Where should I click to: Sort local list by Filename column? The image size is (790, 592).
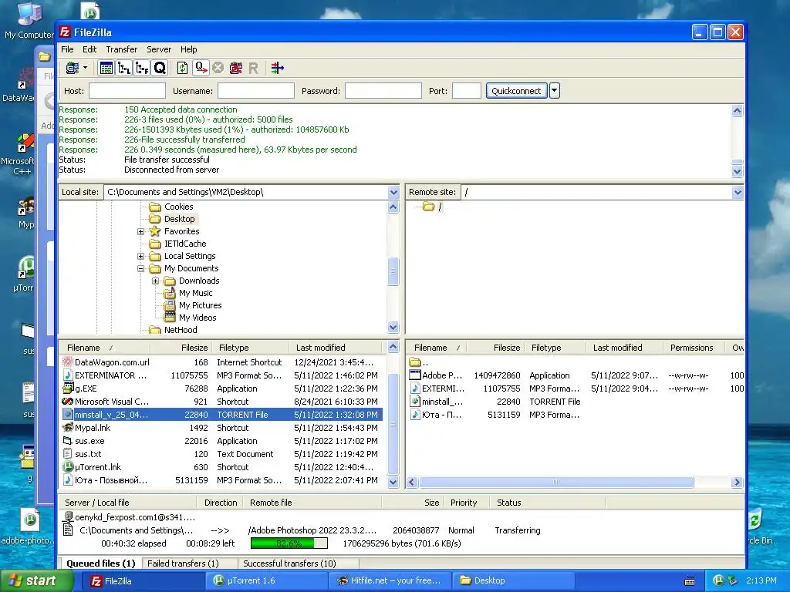click(x=104, y=348)
